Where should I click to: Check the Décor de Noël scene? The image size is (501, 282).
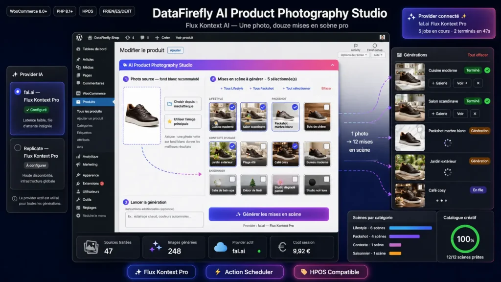click(x=263, y=179)
